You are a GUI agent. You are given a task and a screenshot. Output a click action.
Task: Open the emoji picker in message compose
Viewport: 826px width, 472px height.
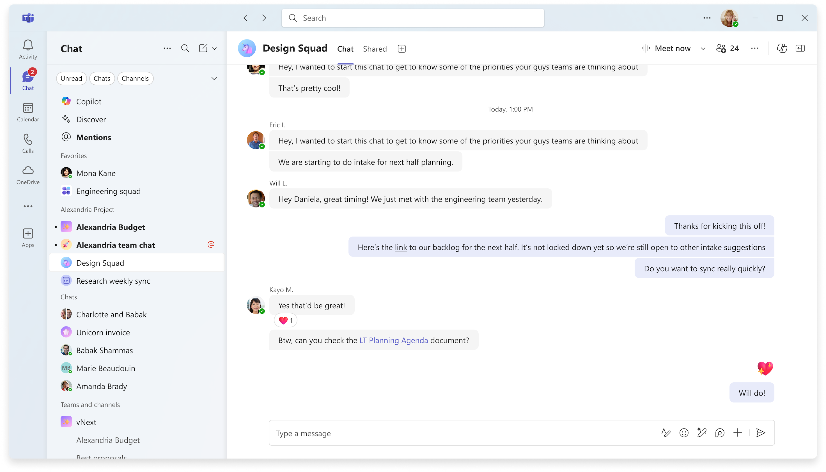684,433
